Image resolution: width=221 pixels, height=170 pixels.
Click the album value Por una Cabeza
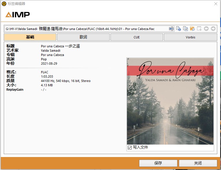(x=53, y=55)
